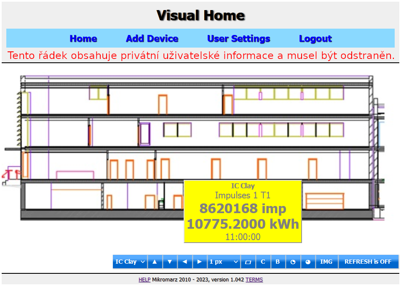This screenshot has width=401, height=286.
Task: Click the left arrow move button
Action: 184,262
